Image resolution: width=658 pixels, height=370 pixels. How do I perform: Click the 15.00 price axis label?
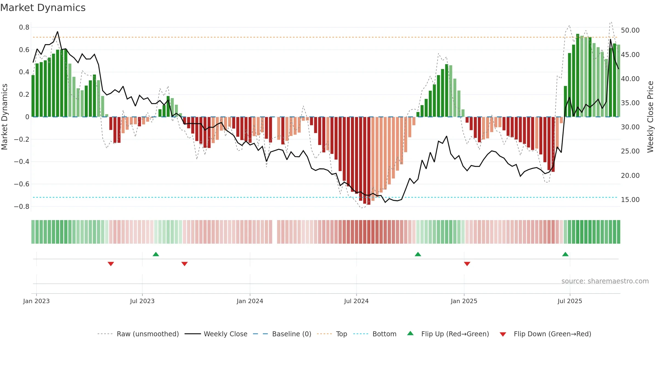tap(630, 200)
